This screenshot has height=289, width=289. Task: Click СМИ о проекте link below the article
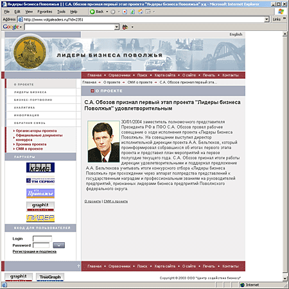pyautogui.click(x=116, y=201)
